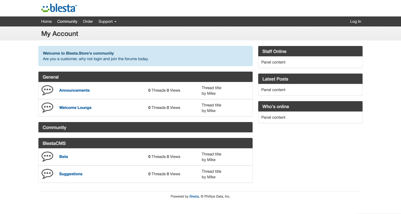Image resolution: width=401 pixels, height=214 pixels.
Task: Click the "Thread title" in Welcome Lounge row
Action: [212, 105]
